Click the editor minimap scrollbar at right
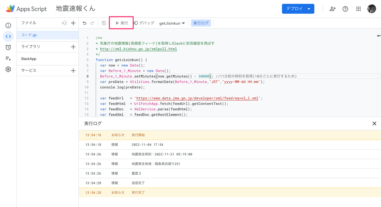Image resolution: width=381 pixels, height=207 pixels. click(379, 73)
